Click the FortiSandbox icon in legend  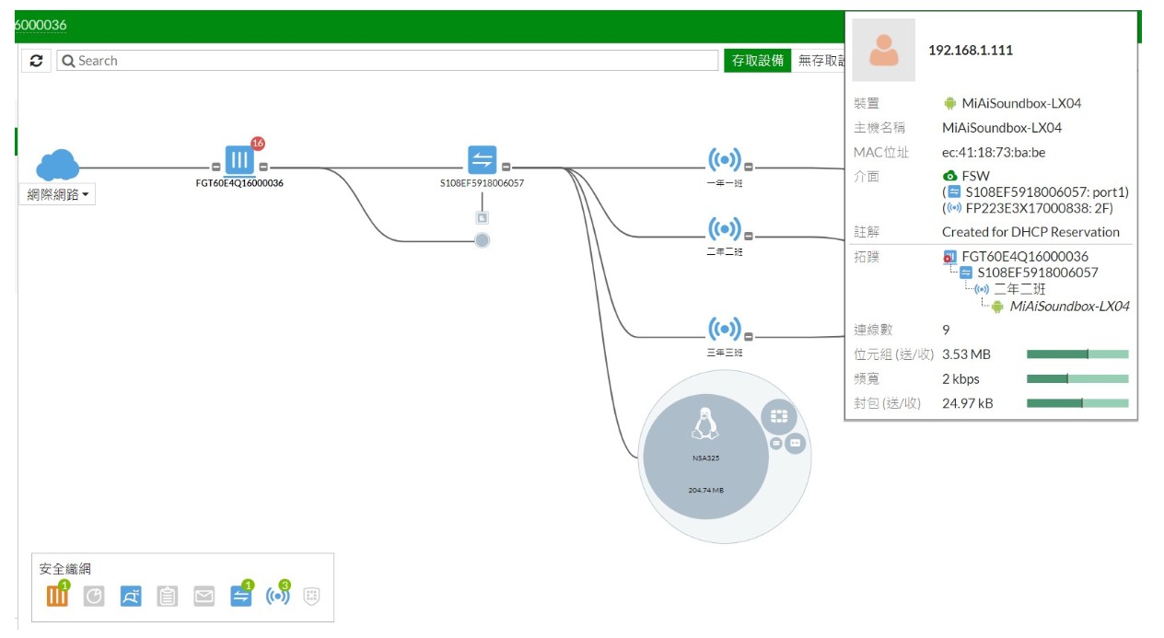pos(131,597)
